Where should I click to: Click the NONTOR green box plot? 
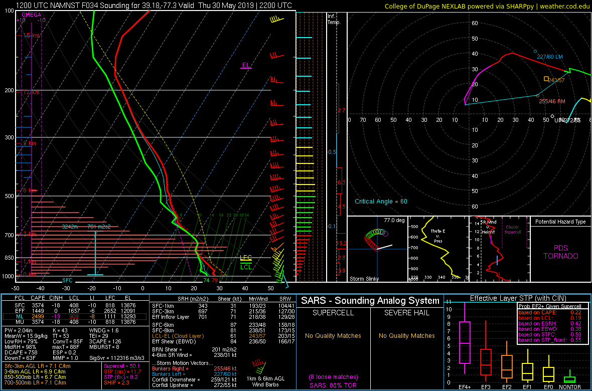coord(569,379)
